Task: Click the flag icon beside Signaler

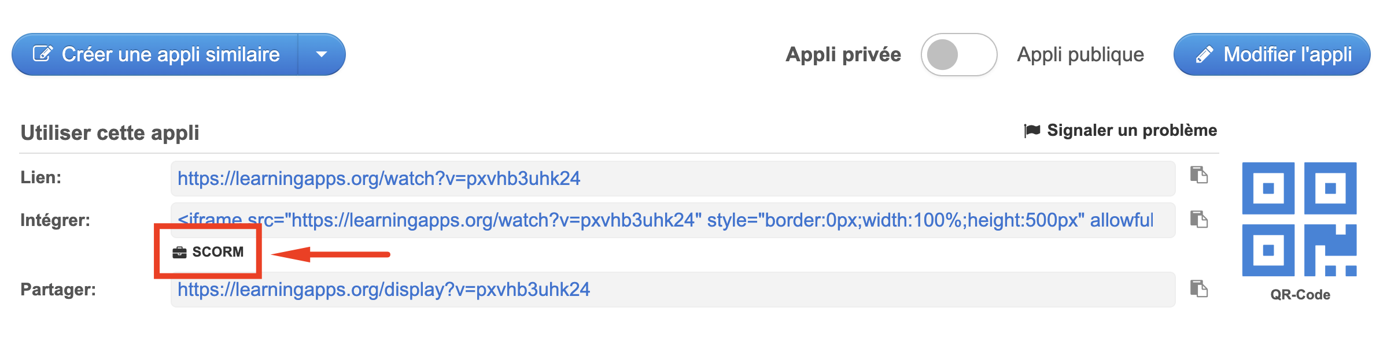Action: pos(1032,131)
